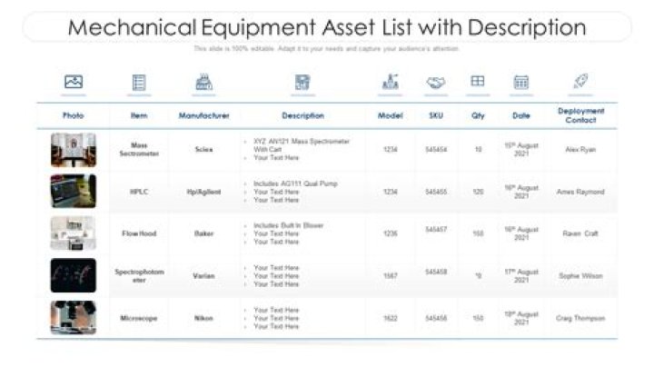The width and height of the screenshot is (654, 367).
Task: Click the slide title Mechanical Equipment Asset List
Action: click(327, 27)
